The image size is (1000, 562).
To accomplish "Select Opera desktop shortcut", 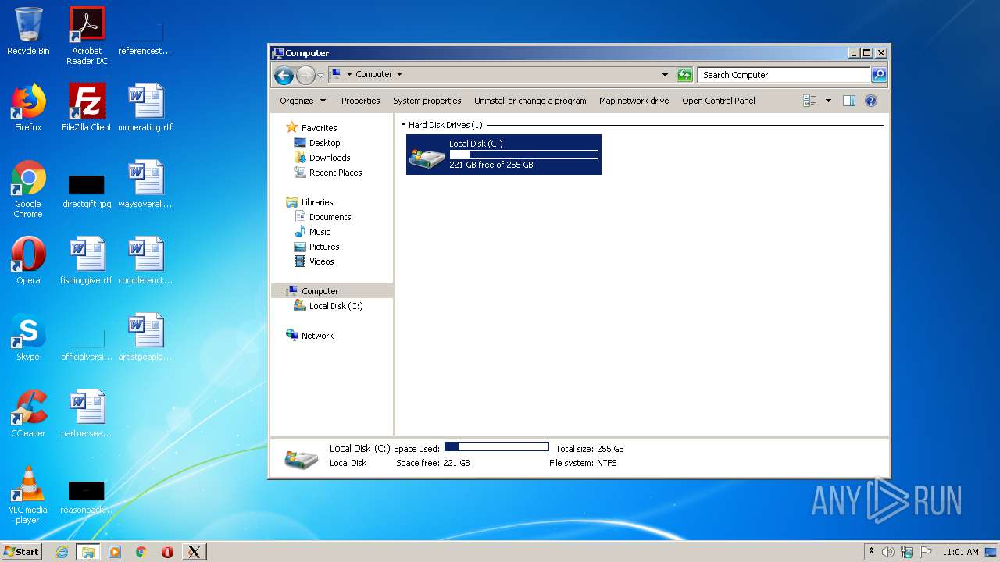I will coord(28,261).
